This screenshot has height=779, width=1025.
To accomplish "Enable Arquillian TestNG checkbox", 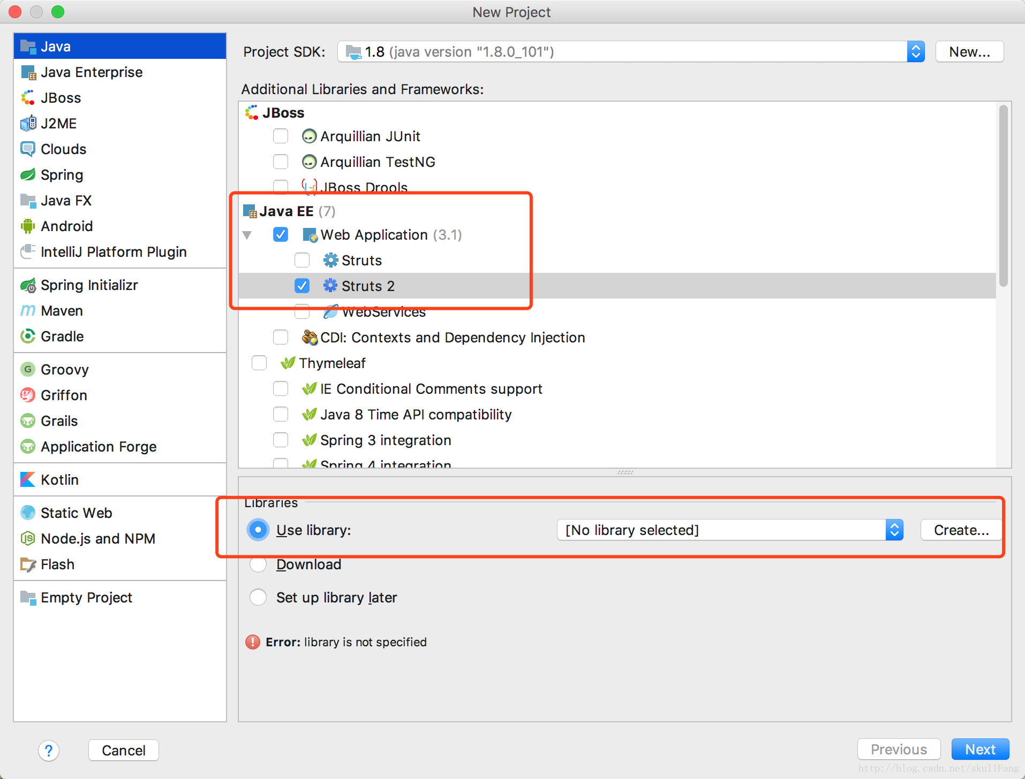I will coord(281,162).
